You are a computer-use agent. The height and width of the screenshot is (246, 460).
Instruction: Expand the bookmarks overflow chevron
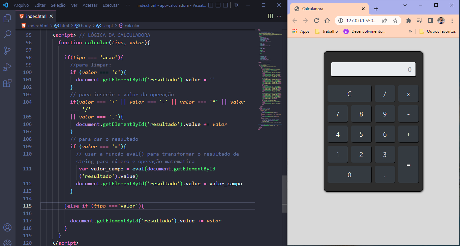410,31
